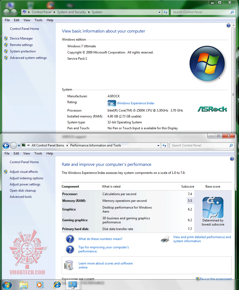Open disk cleanup link
The height and width of the screenshot is (290, 239).
(23, 191)
